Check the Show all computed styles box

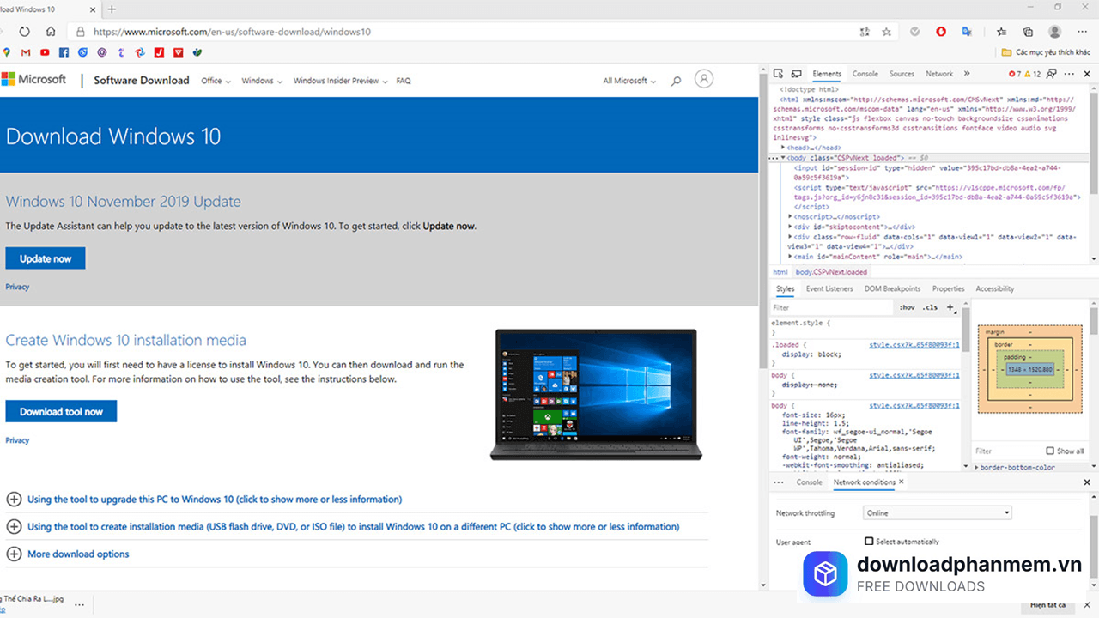coord(1050,451)
